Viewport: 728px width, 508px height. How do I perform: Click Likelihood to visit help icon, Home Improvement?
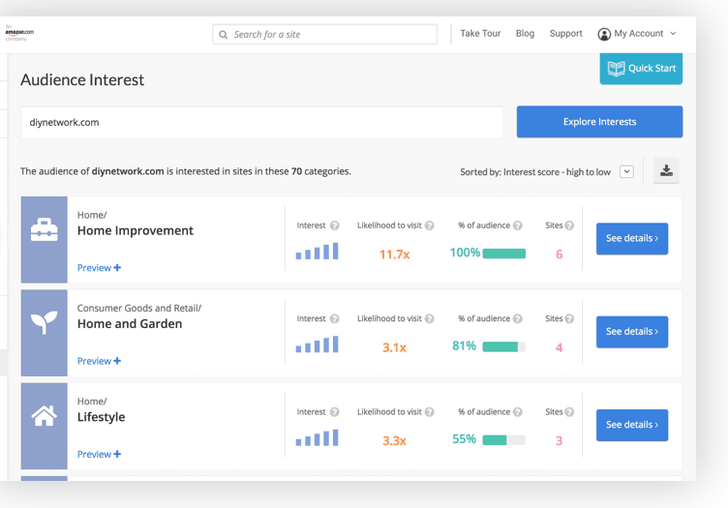(430, 225)
